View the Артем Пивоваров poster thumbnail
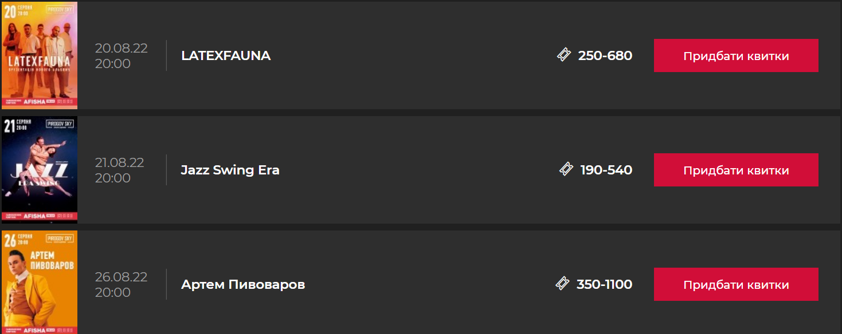 tap(40, 283)
